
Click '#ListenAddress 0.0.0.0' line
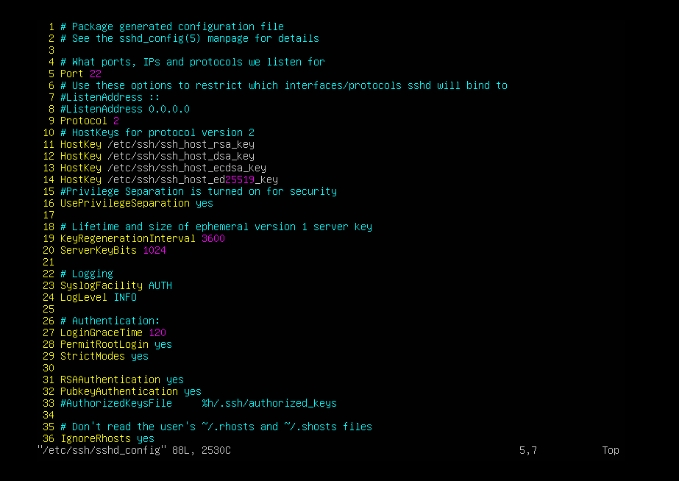click(125, 109)
